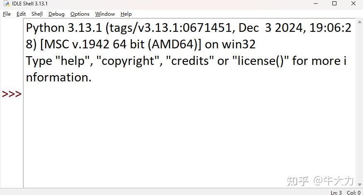Click the Col: 0 status indicator

353,193
